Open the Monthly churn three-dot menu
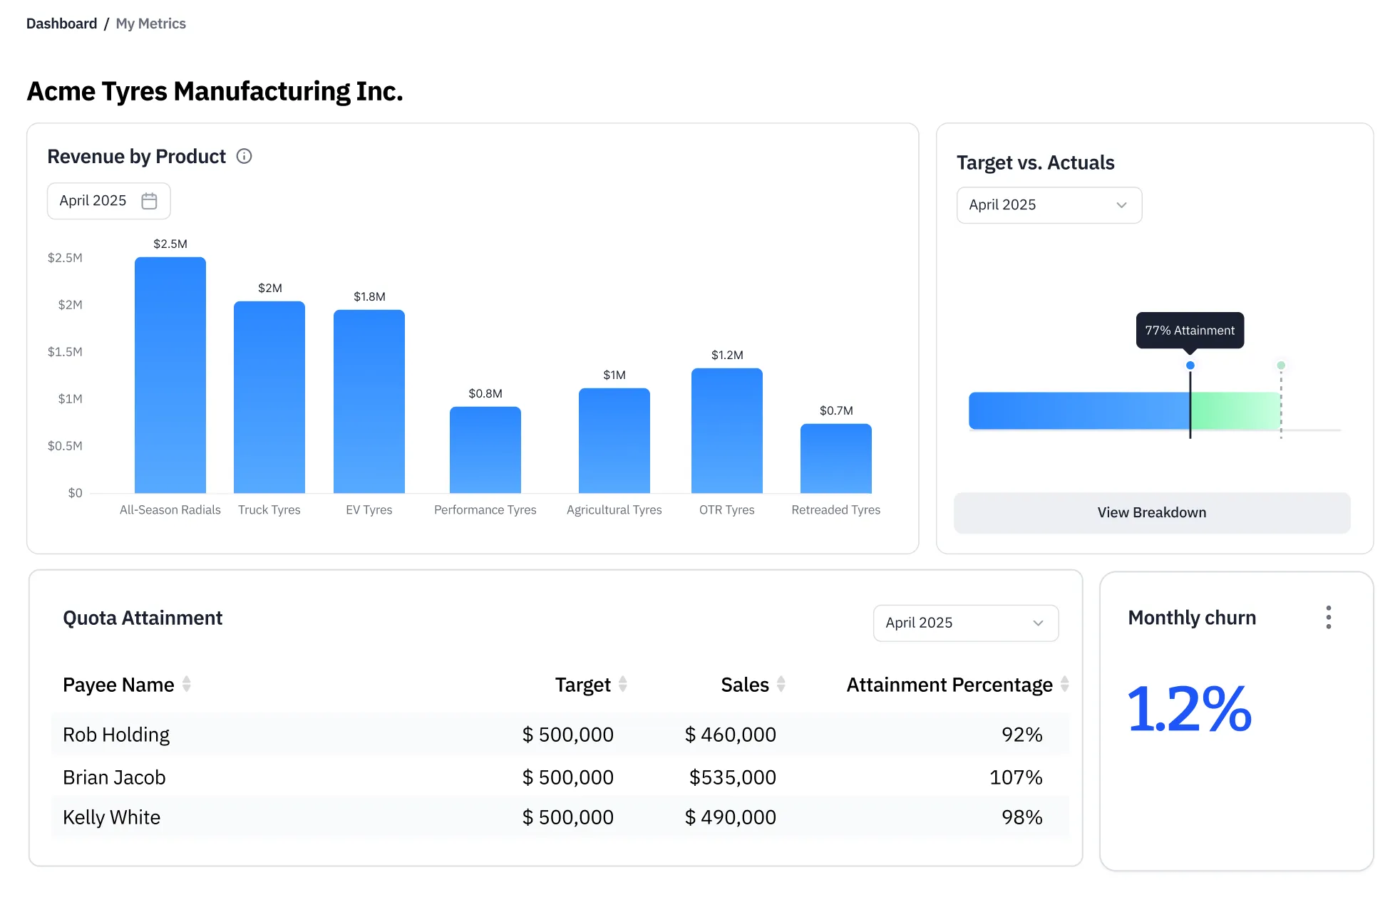Image resolution: width=1400 pixels, height=902 pixels. [x=1328, y=617]
